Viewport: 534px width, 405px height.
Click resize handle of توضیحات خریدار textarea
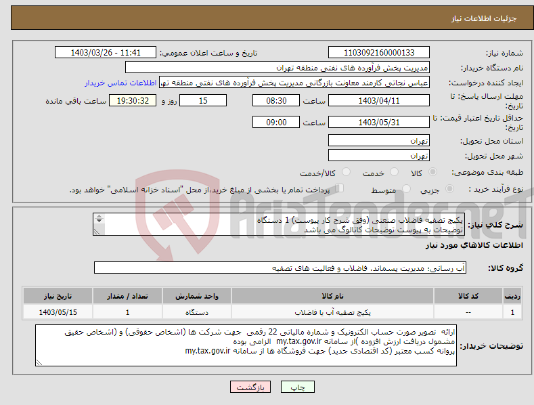point(39,363)
